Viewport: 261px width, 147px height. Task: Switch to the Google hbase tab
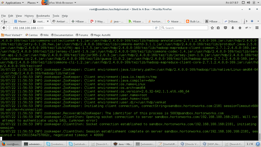pos(175,21)
